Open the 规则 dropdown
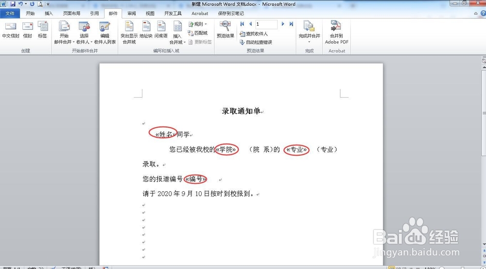 197,24
